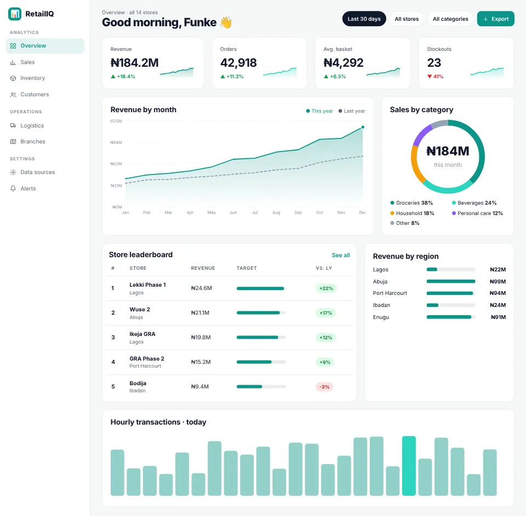Click the Branches map icon

point(13,141)
